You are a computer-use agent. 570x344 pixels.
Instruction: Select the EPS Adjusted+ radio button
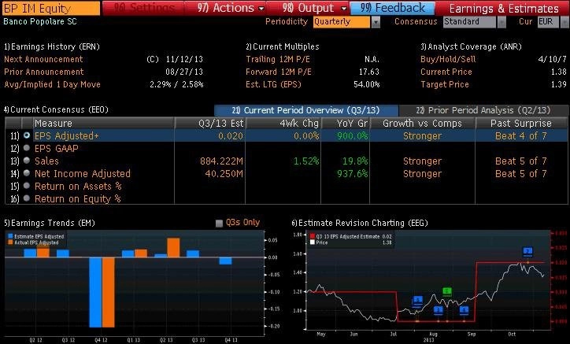pyautogui.click(x=27, y=135)
